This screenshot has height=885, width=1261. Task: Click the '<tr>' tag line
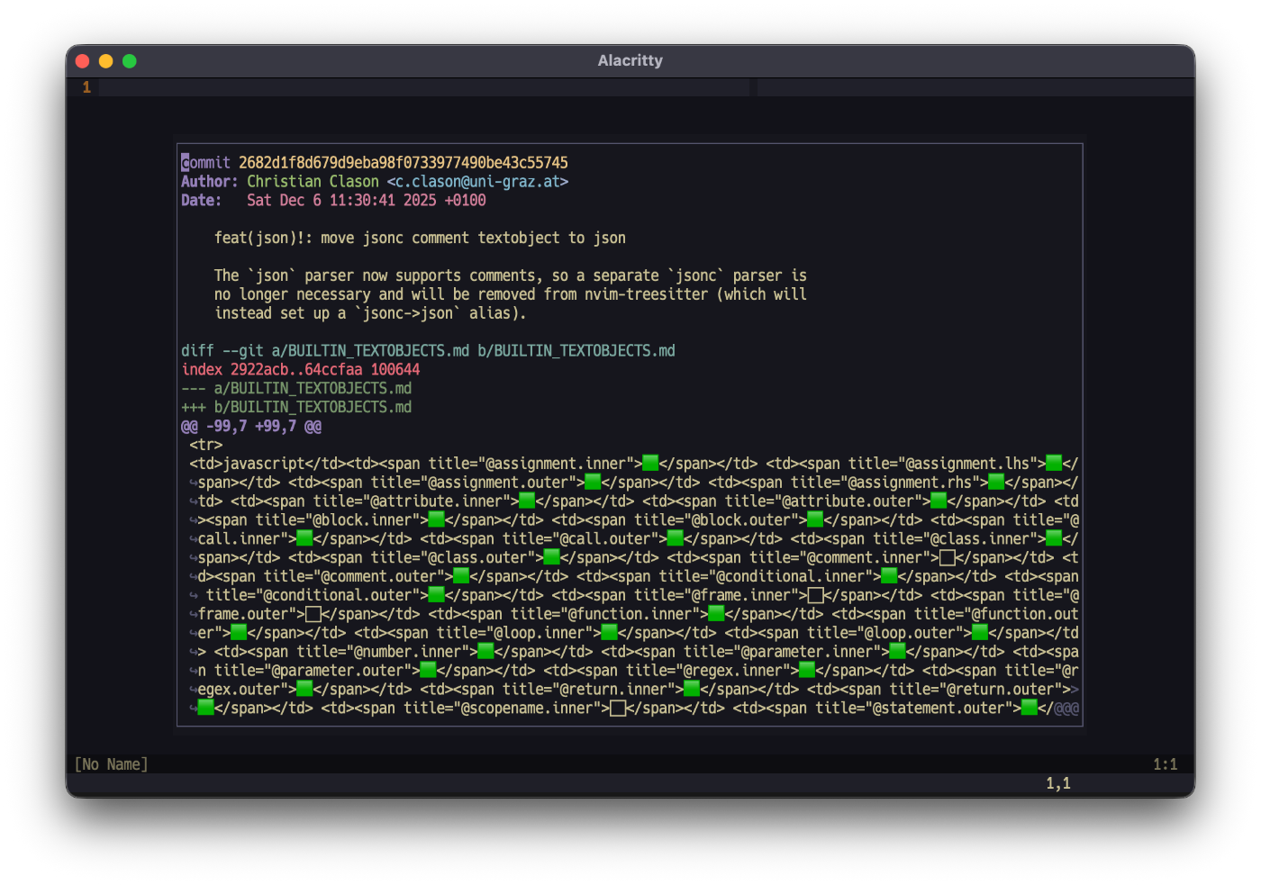[206, 445]
